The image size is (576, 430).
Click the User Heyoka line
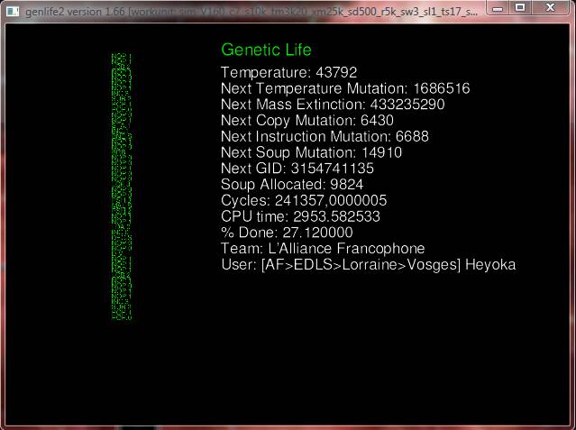tap(368, 264)
